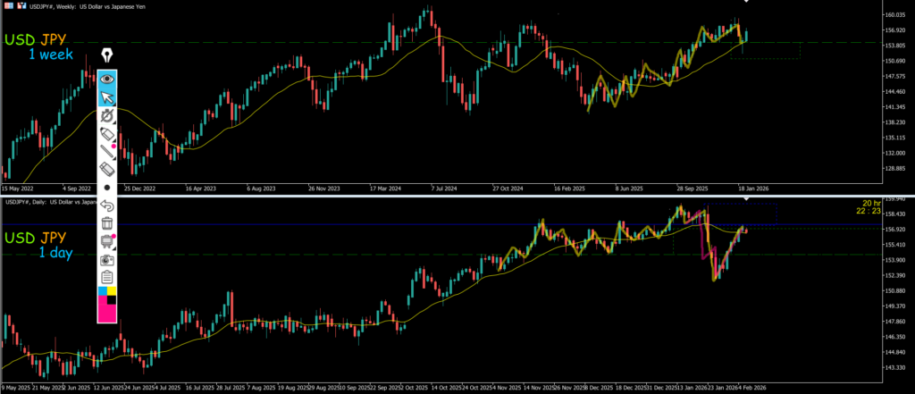The image size is (915, 394).
Task: Expand the whiteboard screen mode options
Action: tap(107, 240)
